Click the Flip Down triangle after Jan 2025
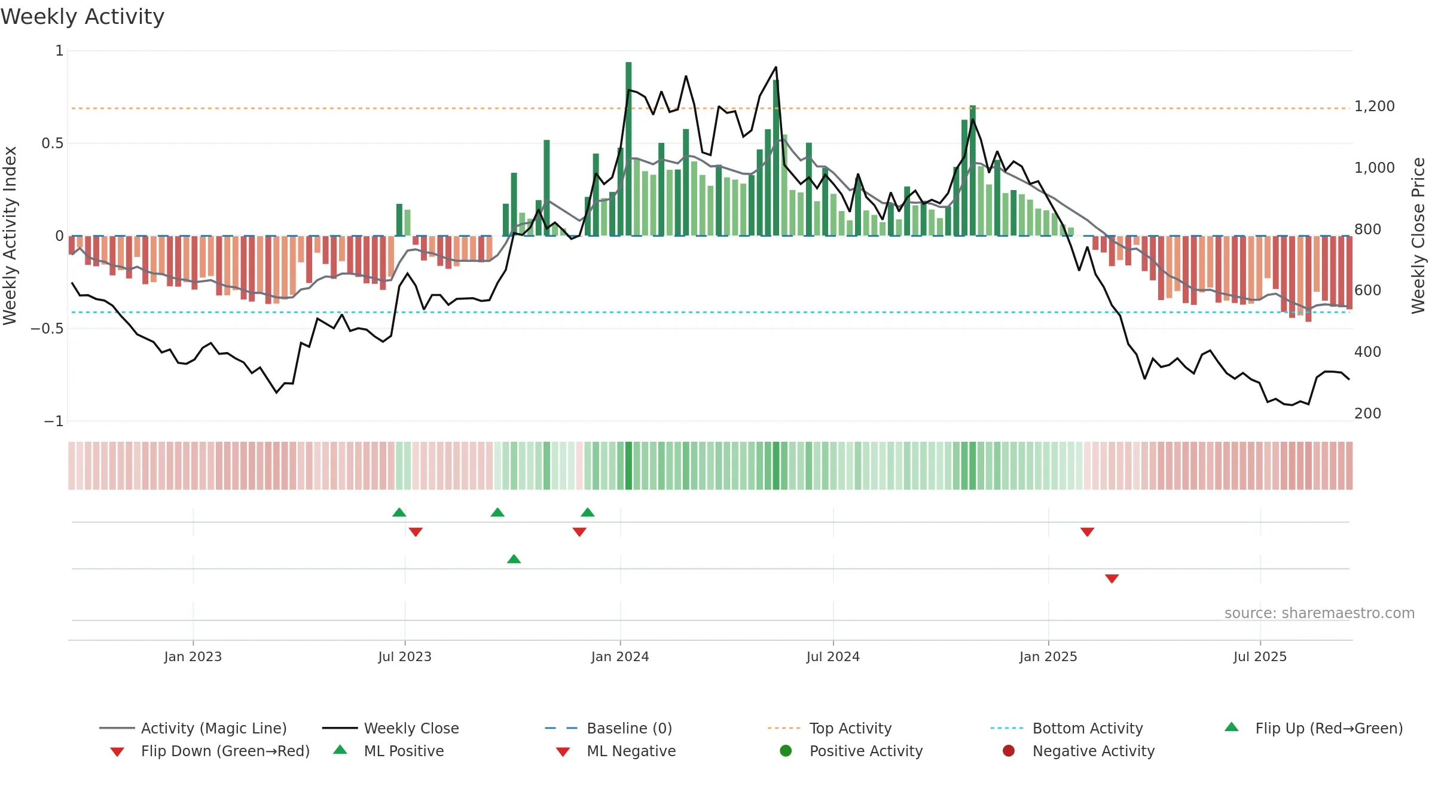The image size is (1435, 807). (1087, 532)
